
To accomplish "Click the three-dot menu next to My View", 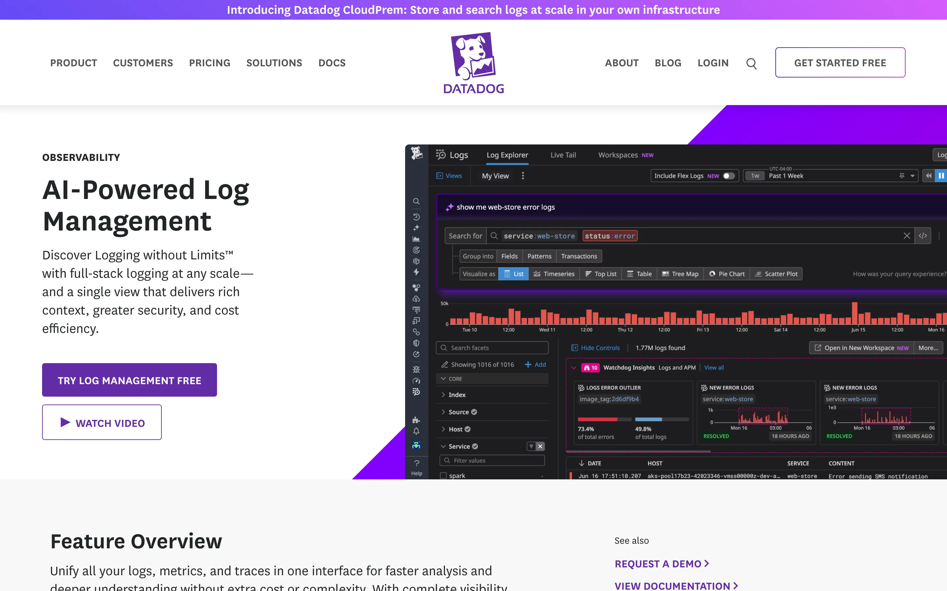I will click(523, 176).
